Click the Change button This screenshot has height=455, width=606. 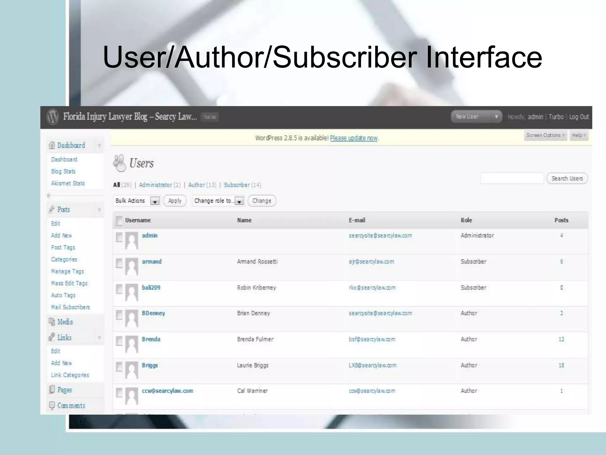tap(262, 201)
